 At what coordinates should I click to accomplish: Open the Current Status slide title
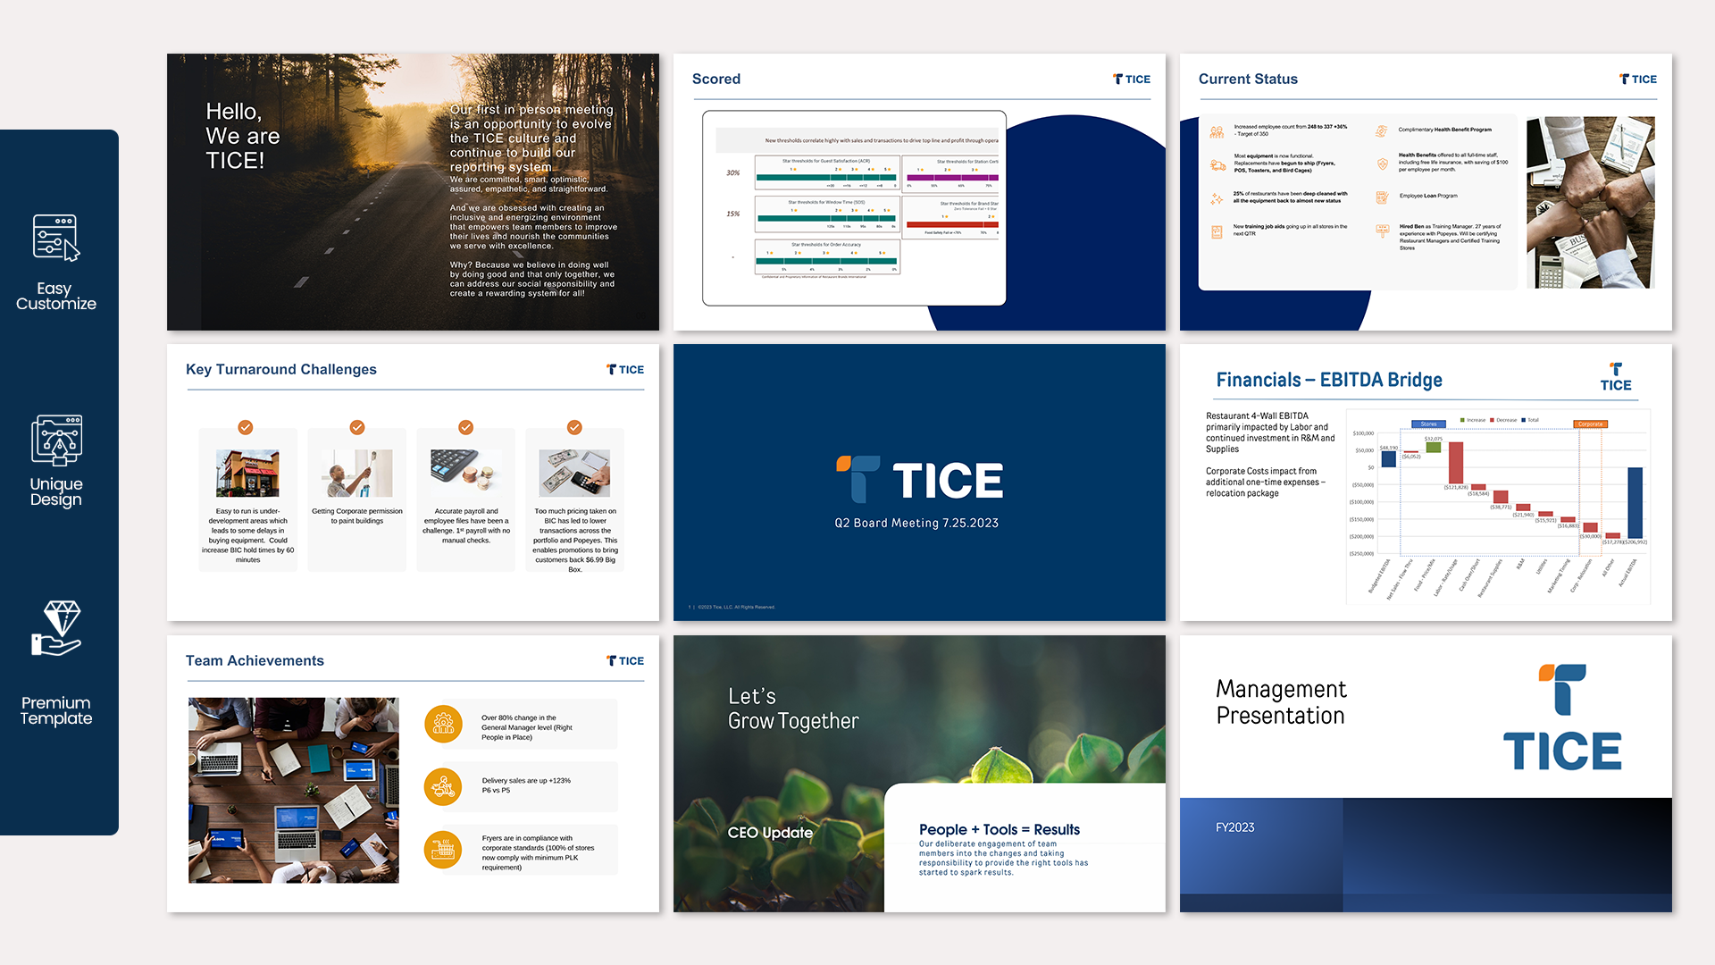click(x=1248, y=79)
